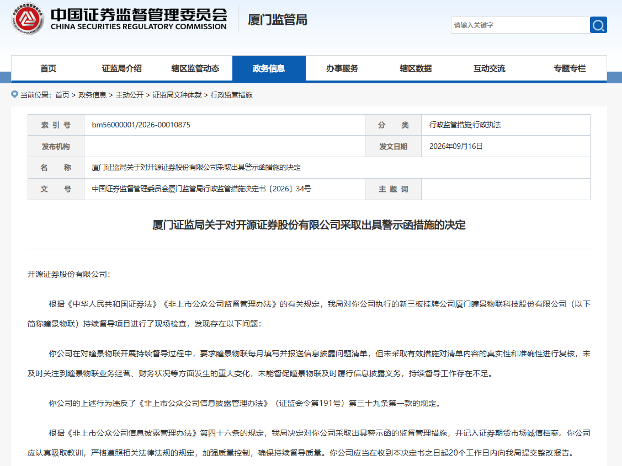622x466 pixels.
Task: Click the CSRC red emblem logo
Action: (28, 19)
